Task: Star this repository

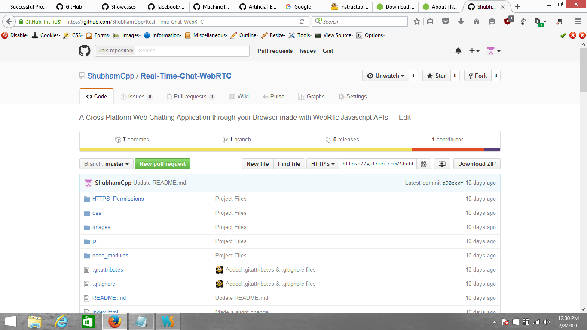Action: point(436,76)
